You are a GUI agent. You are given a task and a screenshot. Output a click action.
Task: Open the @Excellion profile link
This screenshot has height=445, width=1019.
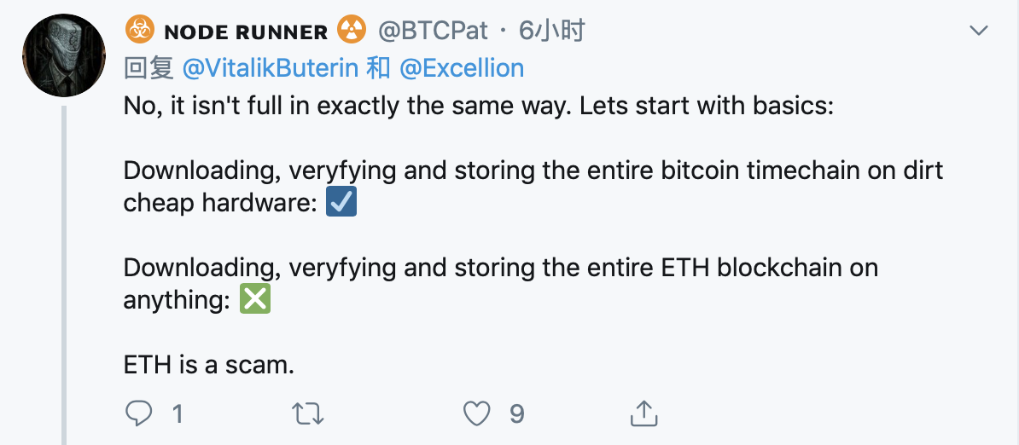pyautogui.click(x=462, y=67)
